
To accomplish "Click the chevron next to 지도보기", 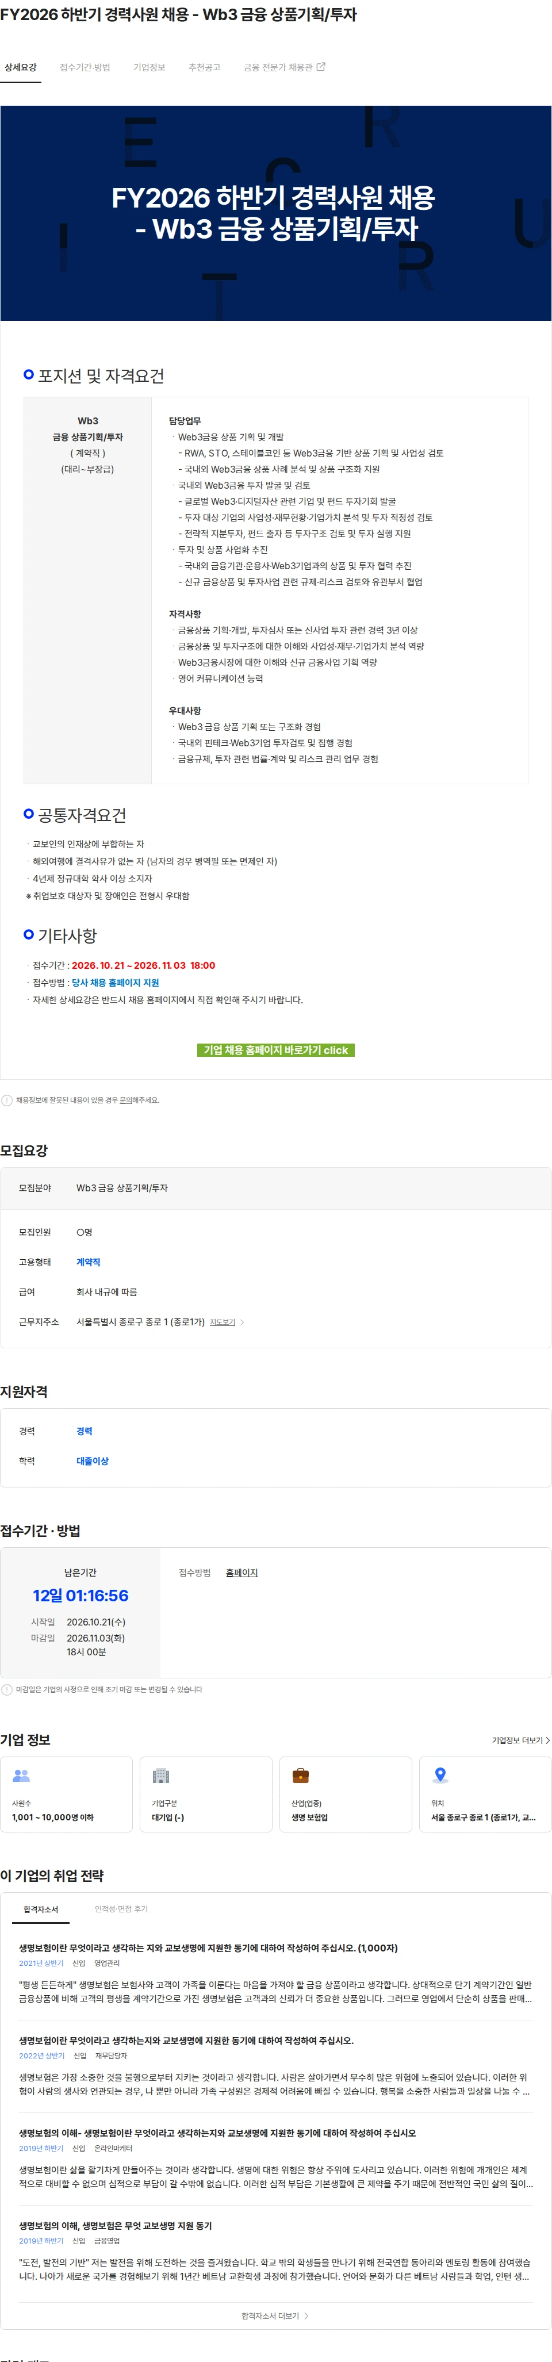I will pyautogui.click(x=242, y=1322).
